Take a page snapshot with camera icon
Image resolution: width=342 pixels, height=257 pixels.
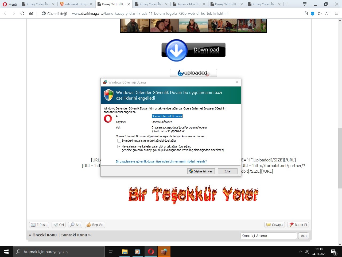[x=306, y=13]
